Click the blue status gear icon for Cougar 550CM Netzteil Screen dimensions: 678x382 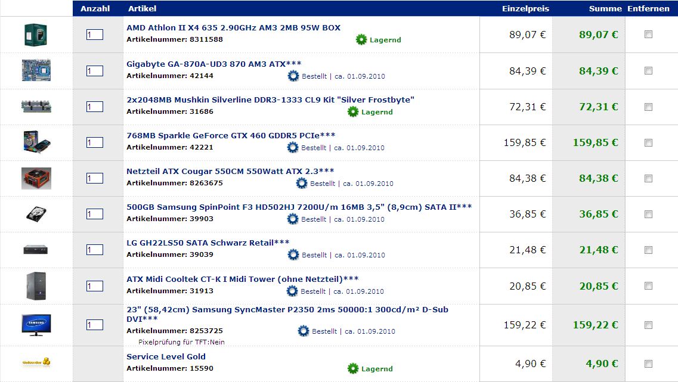301,183
